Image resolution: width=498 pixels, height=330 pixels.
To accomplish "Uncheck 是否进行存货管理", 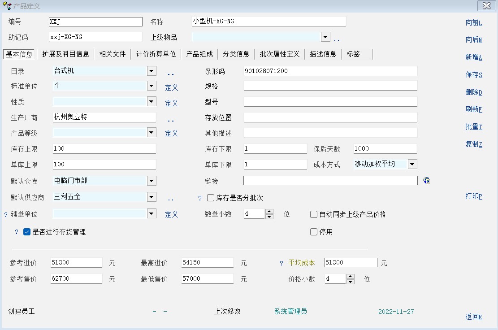I will (x=27, y=232).
